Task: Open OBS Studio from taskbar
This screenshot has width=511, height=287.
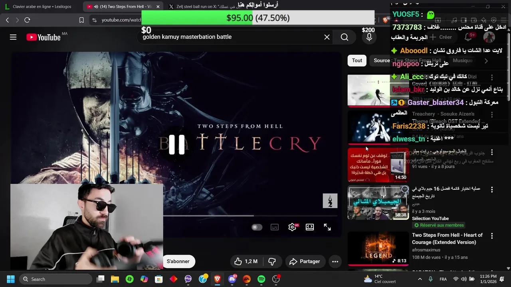Action: [x=276, y=279]
